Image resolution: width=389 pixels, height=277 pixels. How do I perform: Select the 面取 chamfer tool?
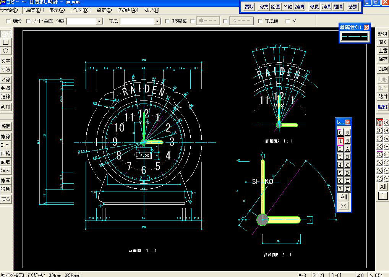[x=6, y=162]
